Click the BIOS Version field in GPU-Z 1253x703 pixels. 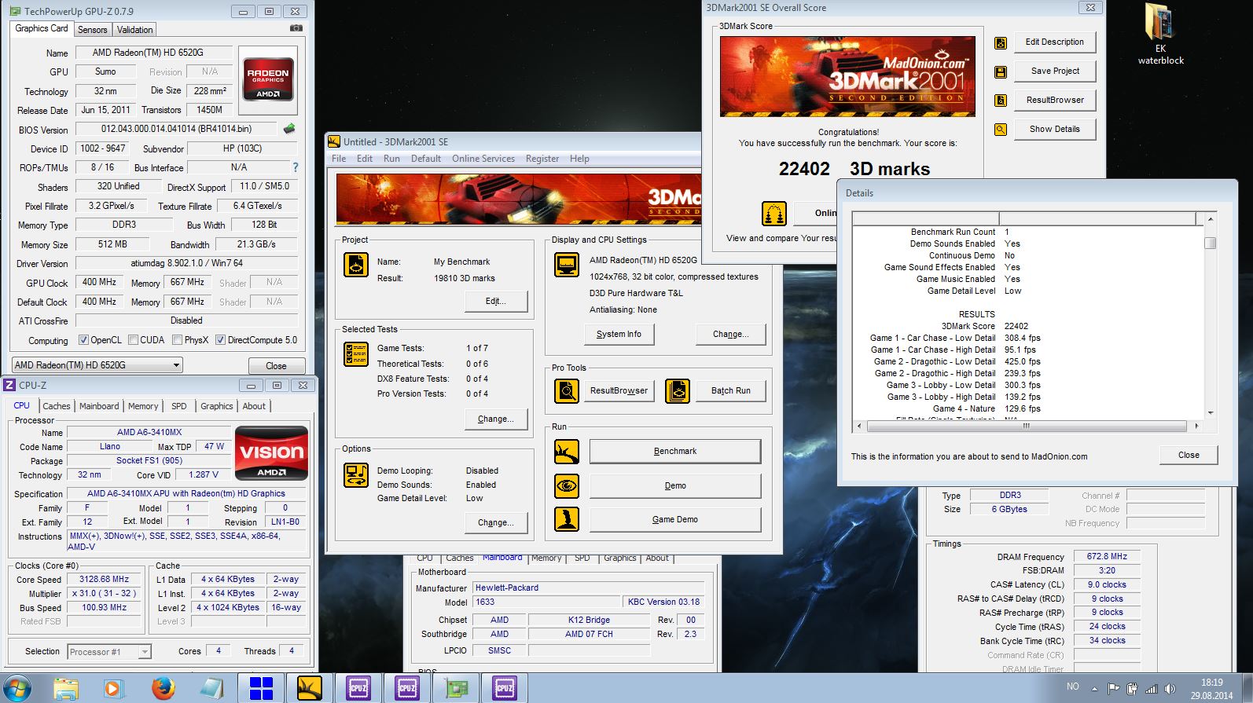[x=176, y=129]
